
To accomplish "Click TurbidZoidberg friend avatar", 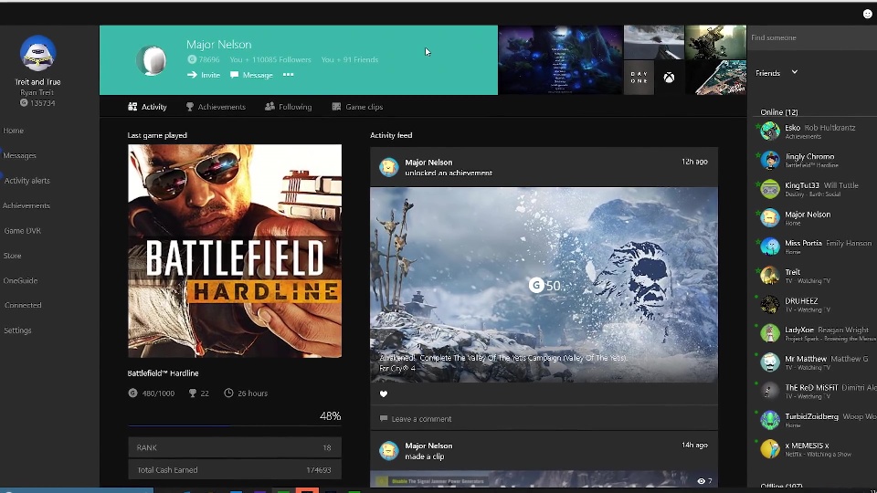I will [x=770, y=420].
